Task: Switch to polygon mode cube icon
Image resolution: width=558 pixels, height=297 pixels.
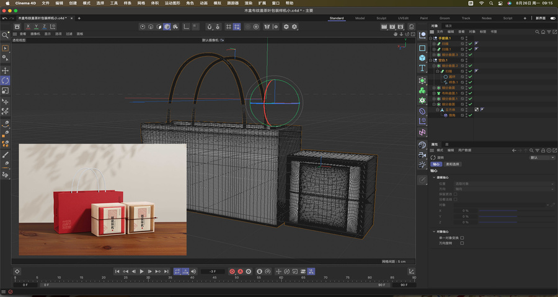Action: coord(167,27)
